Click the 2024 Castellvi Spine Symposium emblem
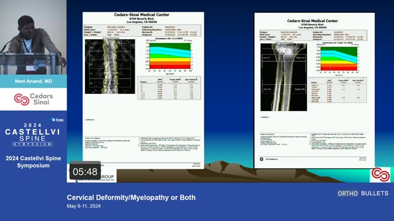This screenshot has height=221, width=394. tap(33, 134)
